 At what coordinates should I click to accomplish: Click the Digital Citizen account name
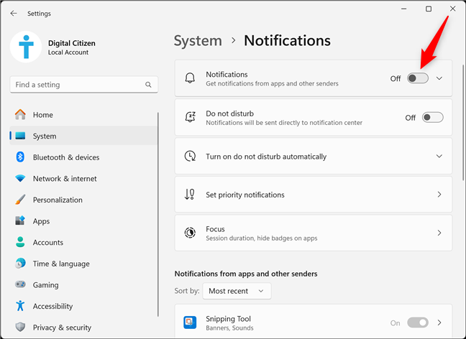click(x=72, y=43)
